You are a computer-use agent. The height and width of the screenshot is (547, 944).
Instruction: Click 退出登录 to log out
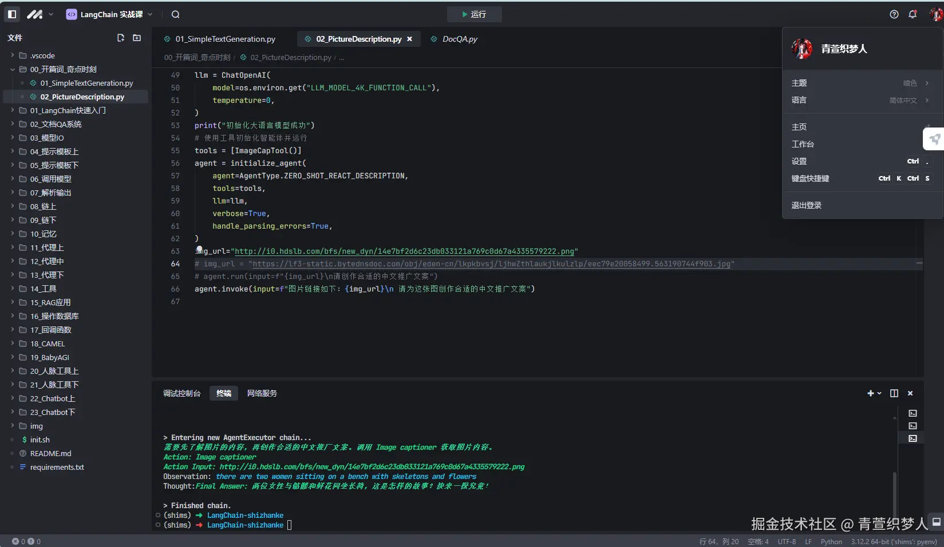(x=806, y=205)
